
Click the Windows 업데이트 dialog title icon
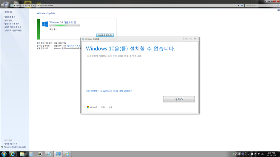(83, 39)
